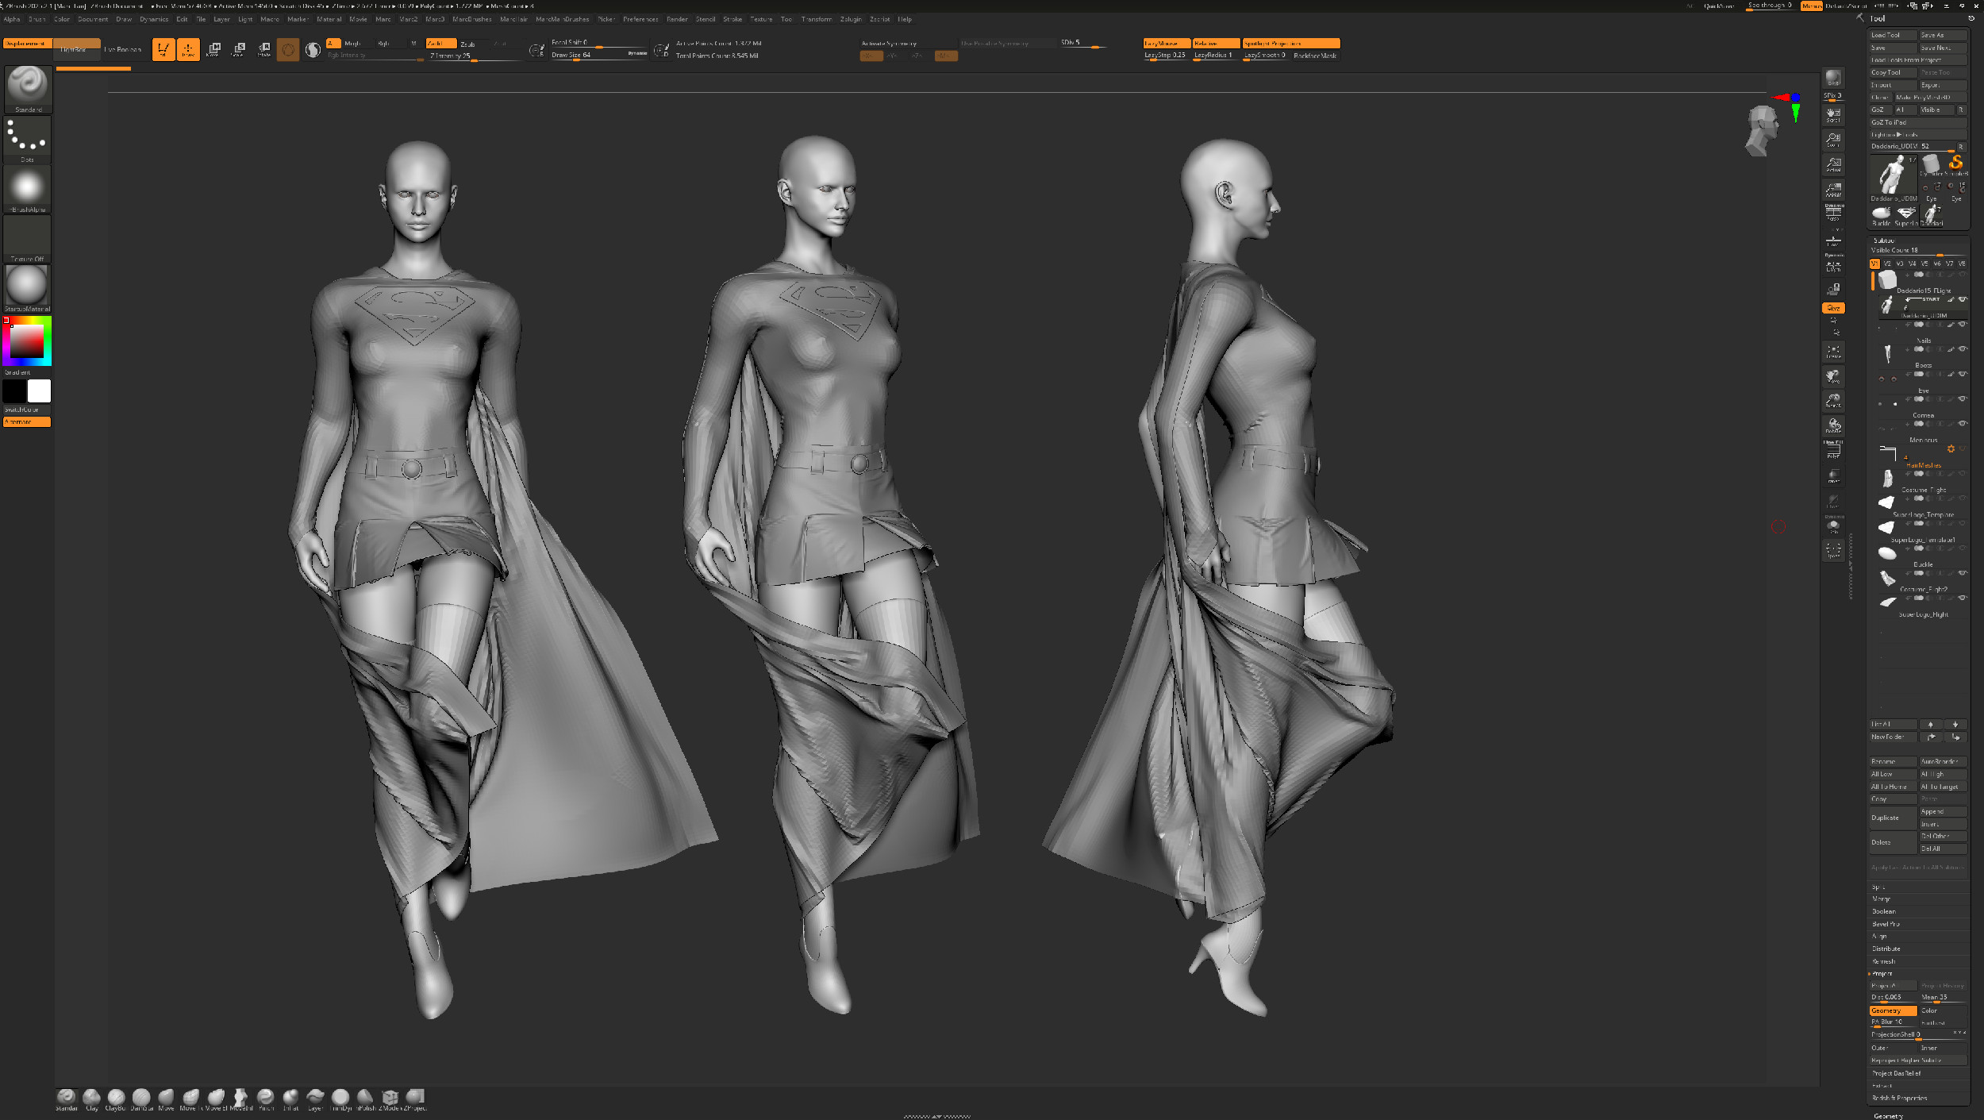Click the Actual size icon
This screenshot has height=1120, width=1984.
tap(1833, 164)
